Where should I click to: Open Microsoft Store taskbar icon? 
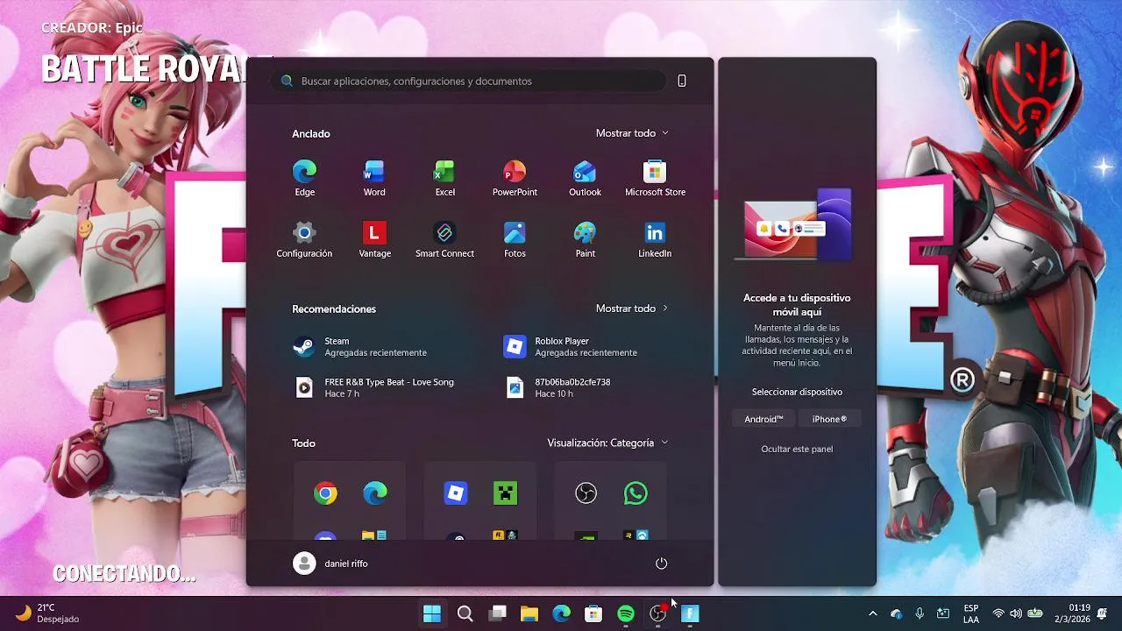[593, 613]
